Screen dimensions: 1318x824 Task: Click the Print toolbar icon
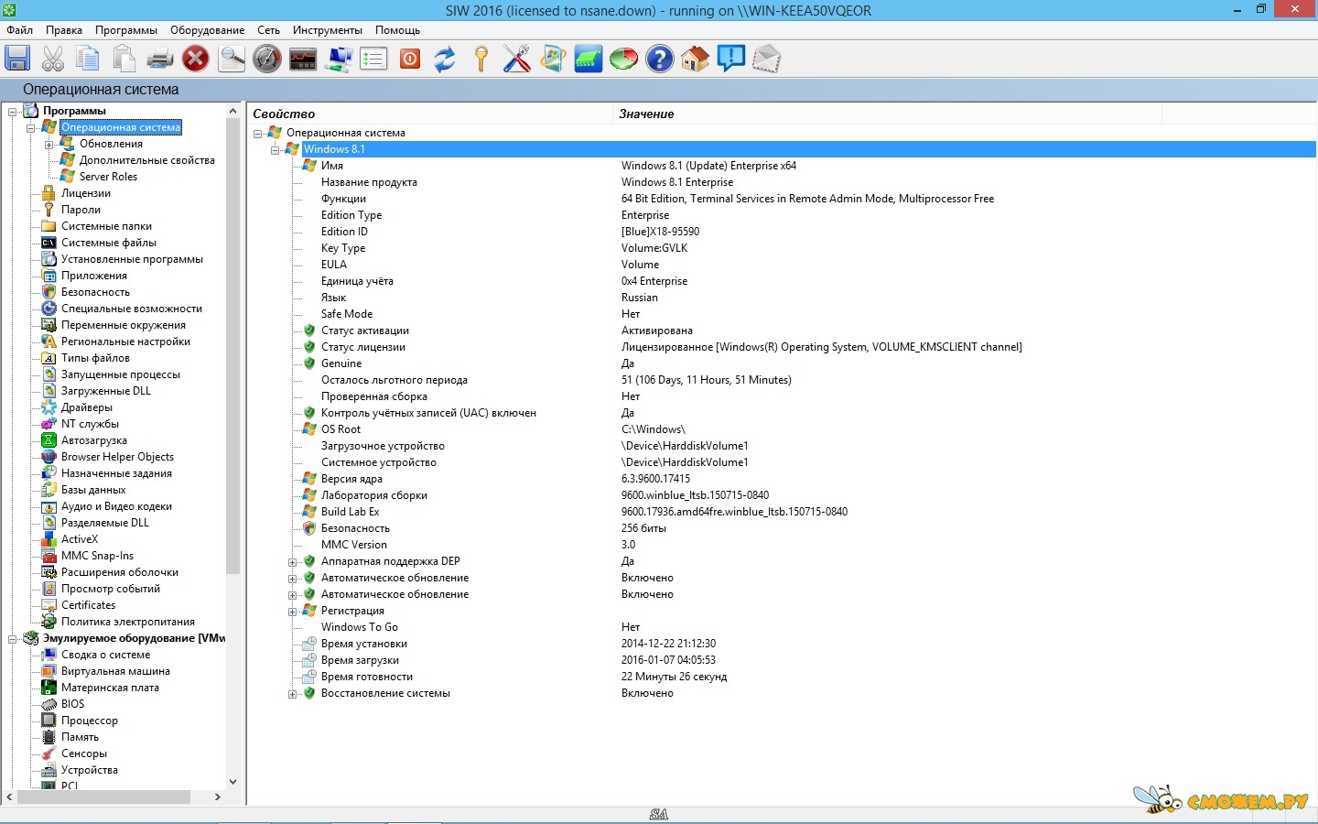click(x=160, y=60)
